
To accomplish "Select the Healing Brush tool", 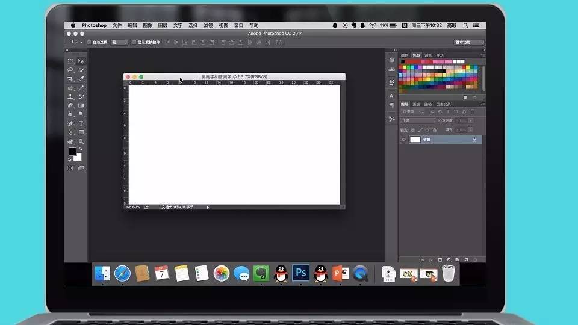I will point(70,88).
